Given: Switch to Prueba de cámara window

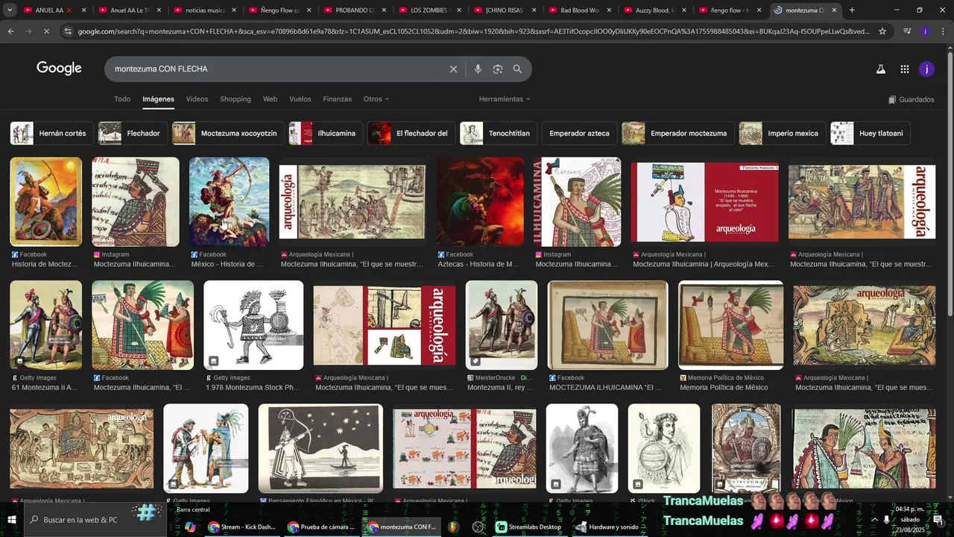Looking at the screenshot, I should pyautogui.click(x=320, y=527).
